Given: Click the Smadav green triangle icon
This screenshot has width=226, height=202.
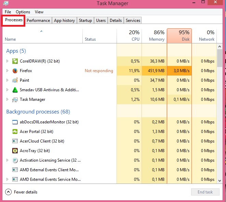Looking at the screenshot, I should pyautogui.click(x=15, y=90).
